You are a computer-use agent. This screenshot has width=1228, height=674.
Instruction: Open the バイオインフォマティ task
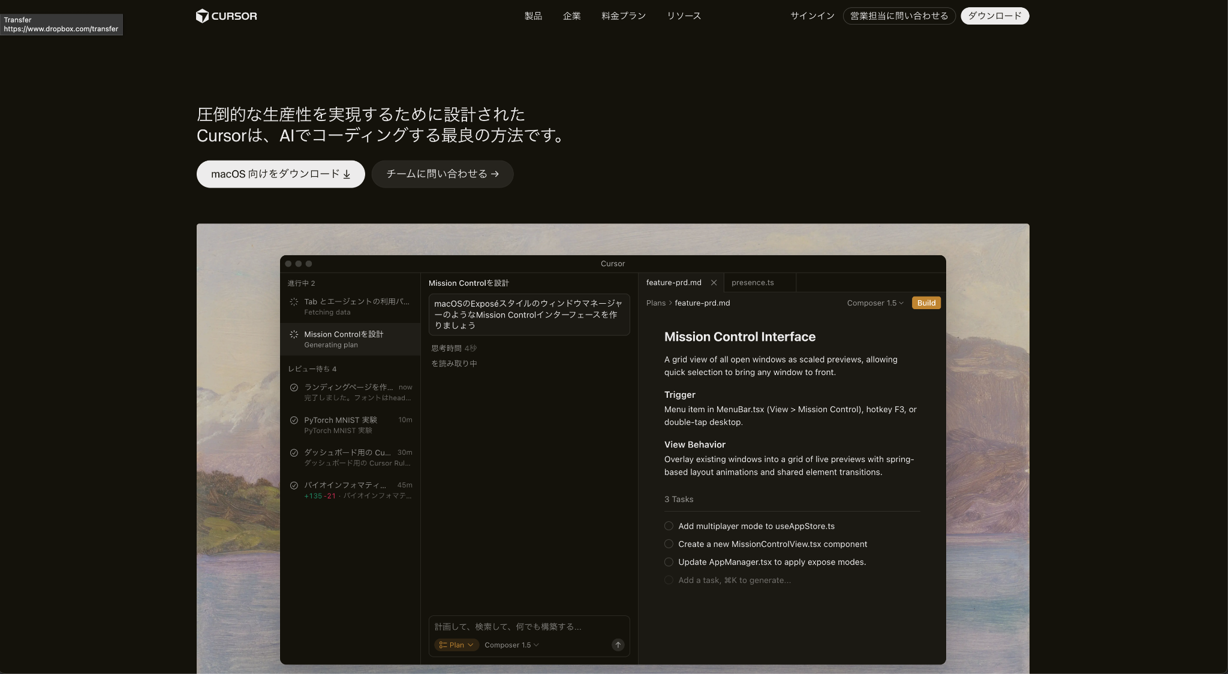coord(350,490)
